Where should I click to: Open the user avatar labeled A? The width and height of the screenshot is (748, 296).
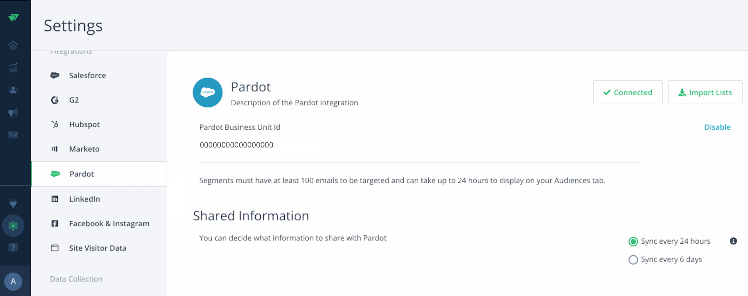13,281
